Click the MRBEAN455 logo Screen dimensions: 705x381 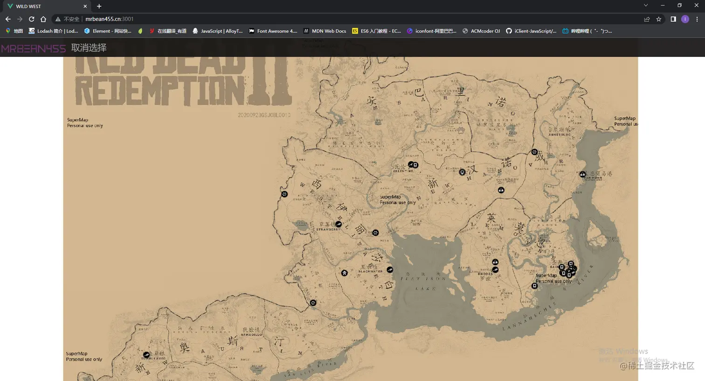33,48
